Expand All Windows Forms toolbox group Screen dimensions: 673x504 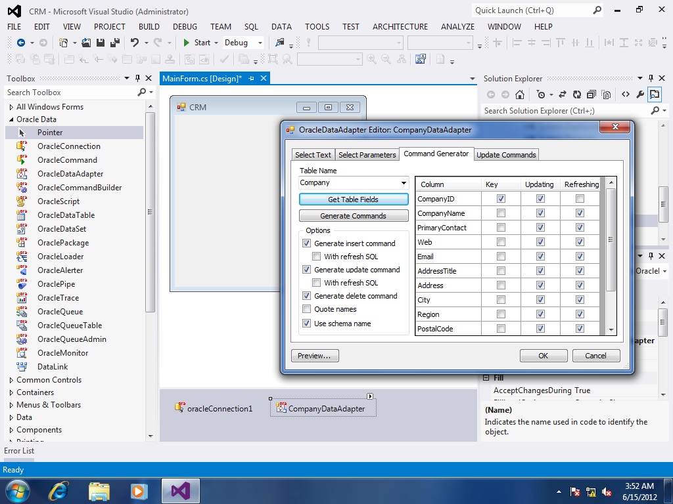pyautogui.click(x=11, y=107)
